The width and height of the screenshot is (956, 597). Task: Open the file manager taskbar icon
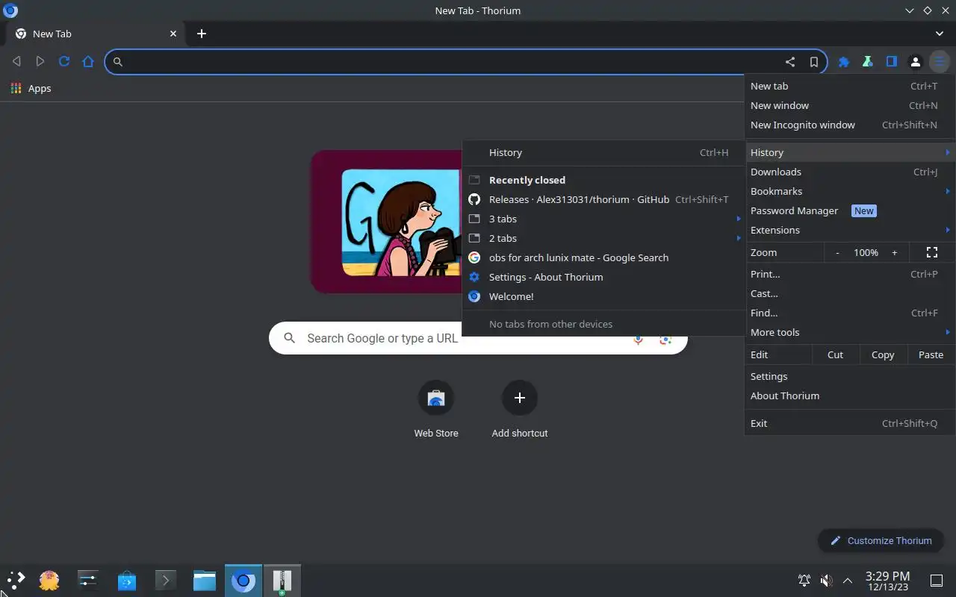click(205, 580)
